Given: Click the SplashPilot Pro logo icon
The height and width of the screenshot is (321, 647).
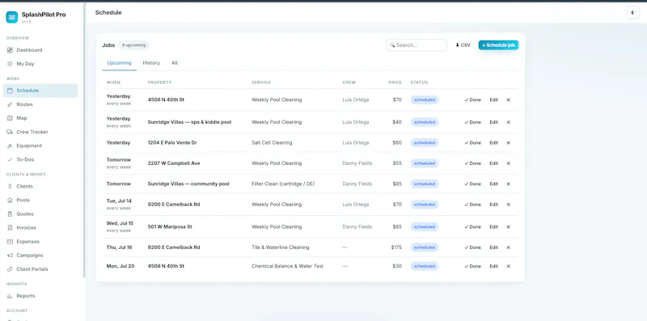Looking at the screenshot, I should (11, 17).
